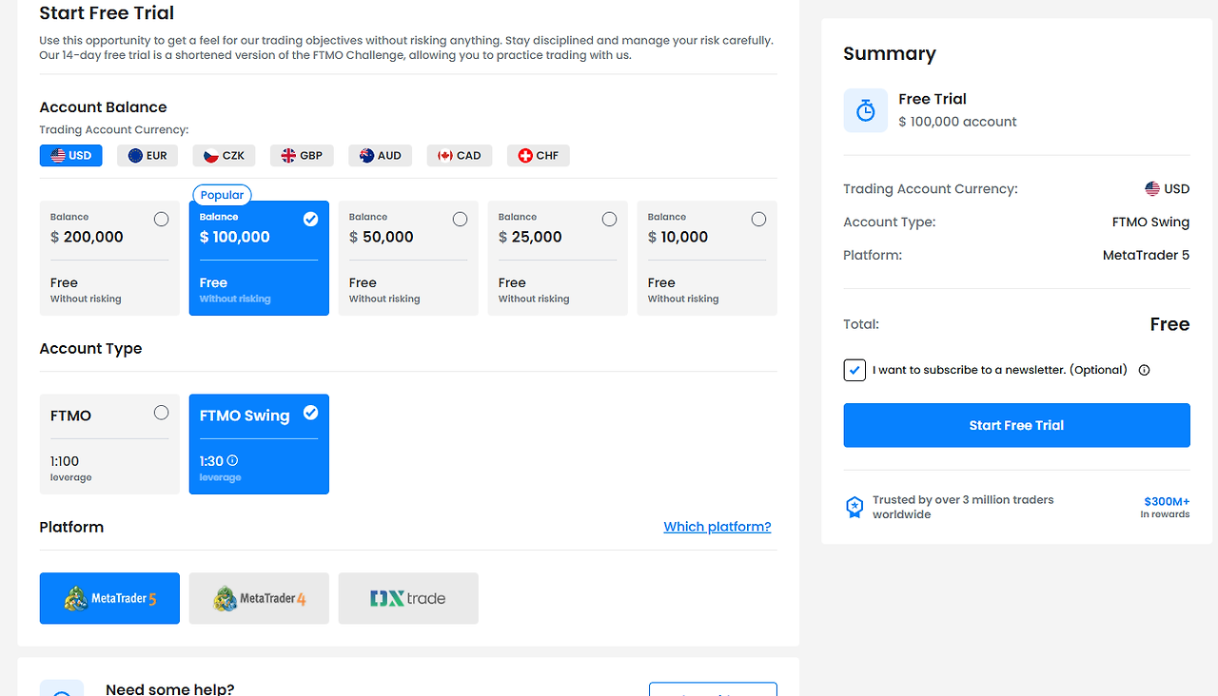Click info icon beside newsletter option

click(x=1145, y=370)
